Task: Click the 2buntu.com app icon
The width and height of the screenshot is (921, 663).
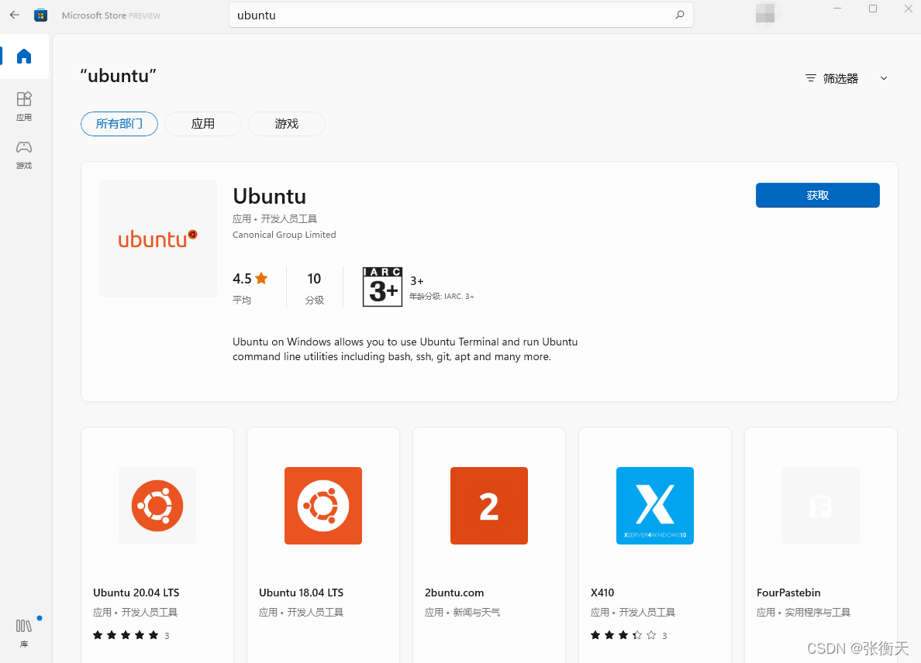Action: tap(489, 506)
